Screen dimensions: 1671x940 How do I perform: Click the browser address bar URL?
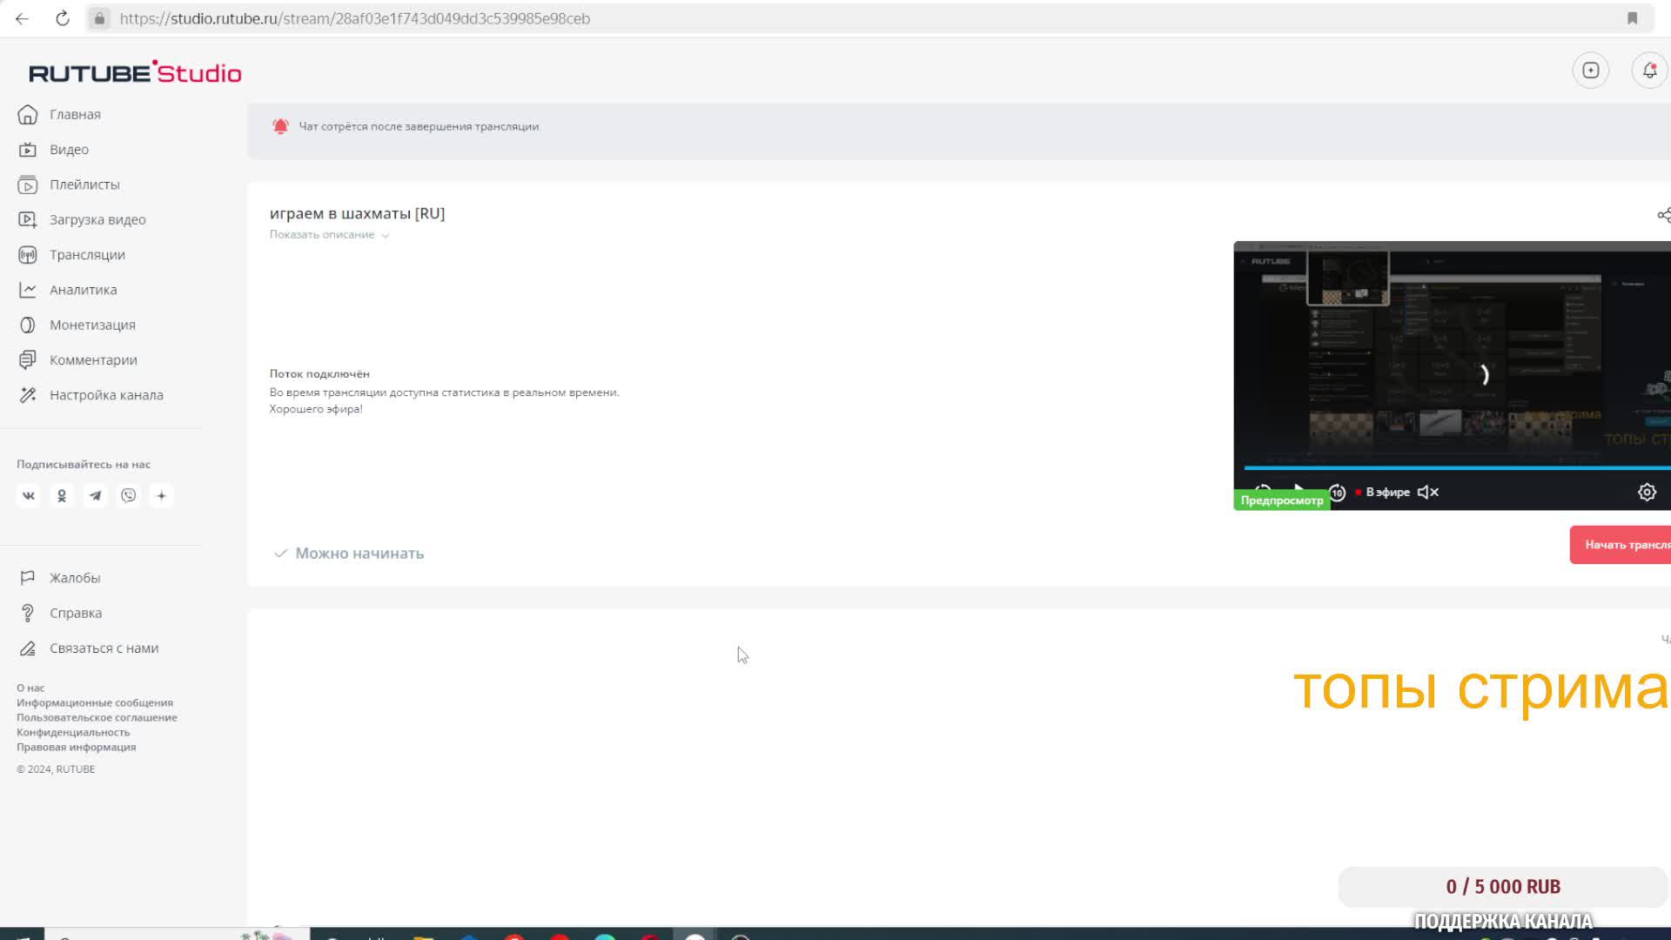(x=355, y=18)
